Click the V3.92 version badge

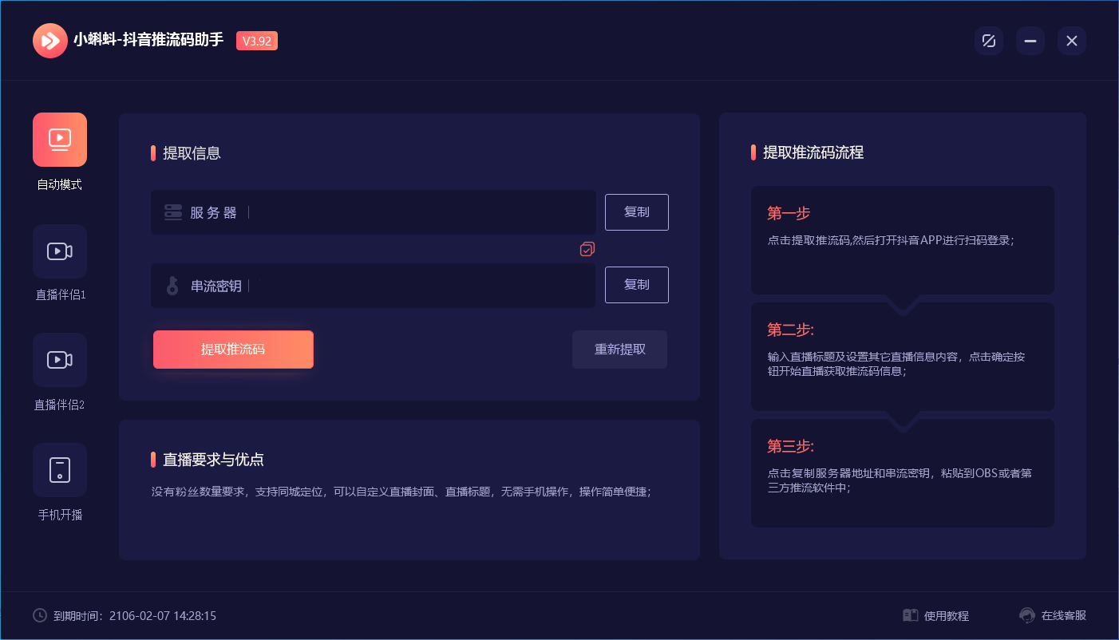tap(256, 40)
